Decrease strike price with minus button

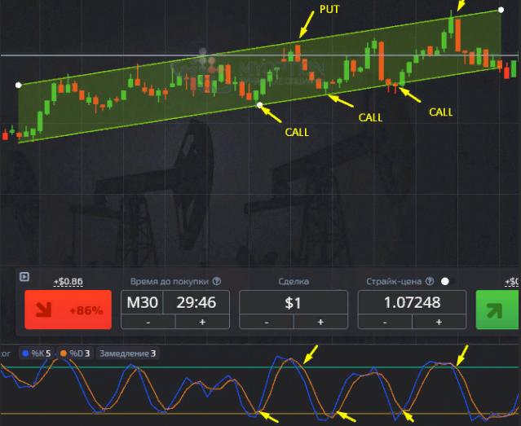pyautogui.click(x=386, y=322)
